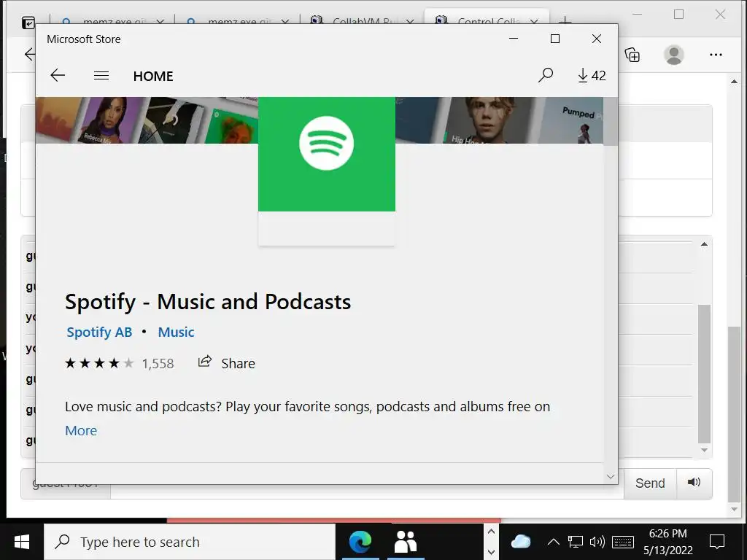747x560 pixels.
Task: Close the CollabVM Rules browser tab
Action: point(410,21)
